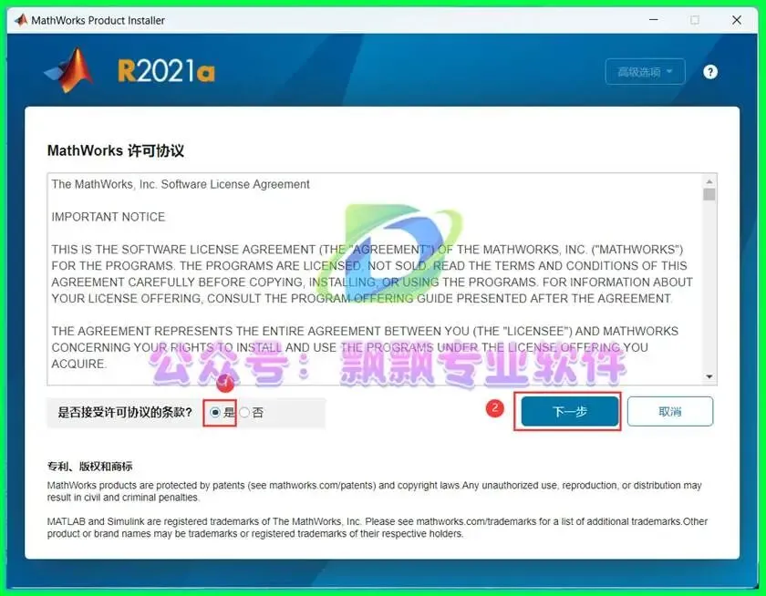
Task: Open the 高级选项 dropdown
Action: pyautogui.click(x=645, y=72)
